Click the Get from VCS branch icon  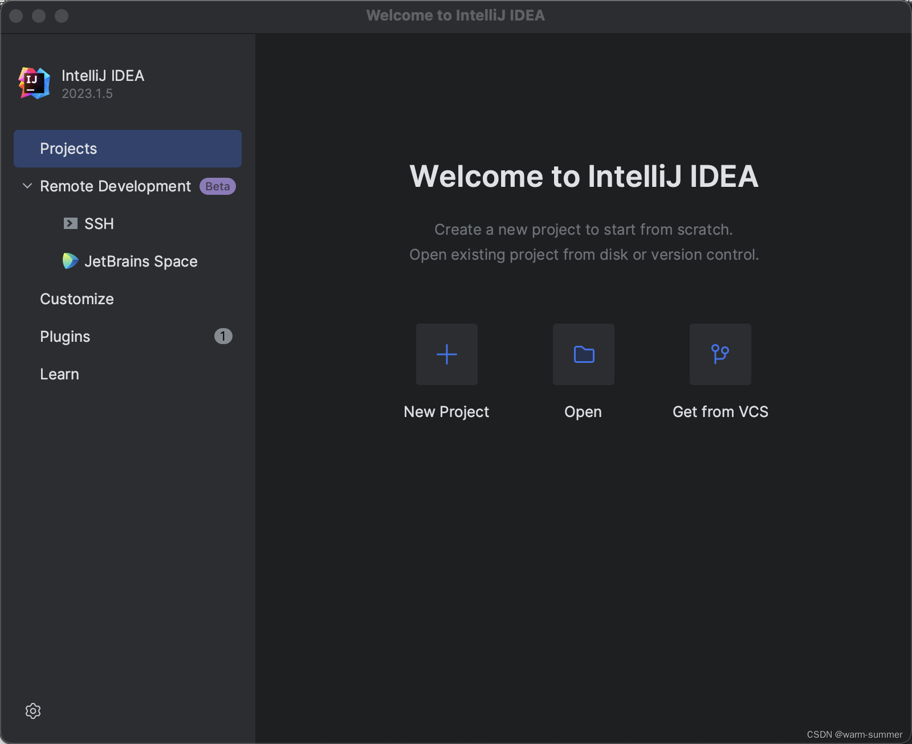point(720,354)
